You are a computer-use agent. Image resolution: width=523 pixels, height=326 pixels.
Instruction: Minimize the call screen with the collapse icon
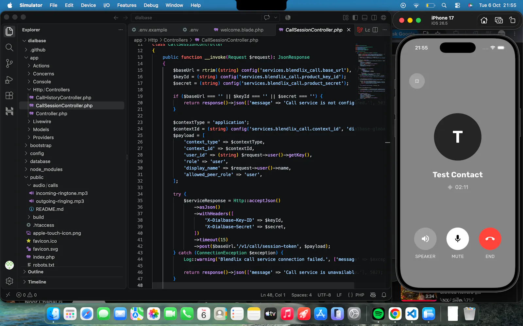pyautogui.click(x=417, y=81)
